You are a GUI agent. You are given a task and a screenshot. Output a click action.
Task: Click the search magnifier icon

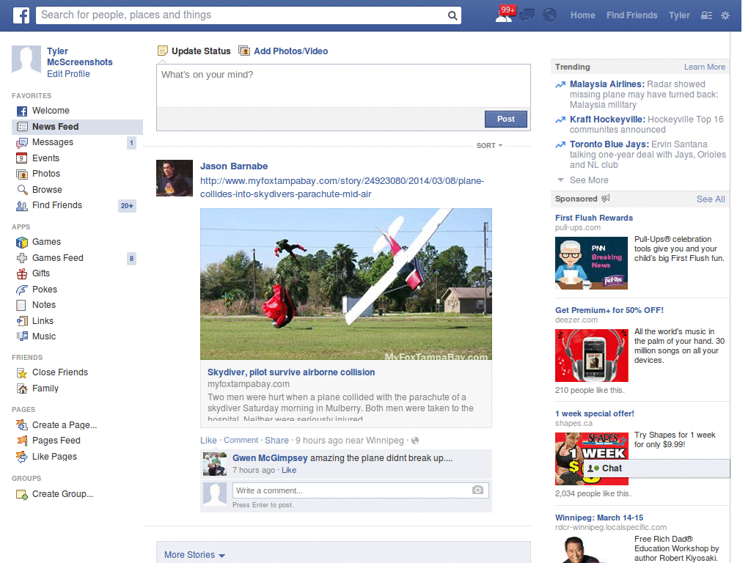pos(452,15)
